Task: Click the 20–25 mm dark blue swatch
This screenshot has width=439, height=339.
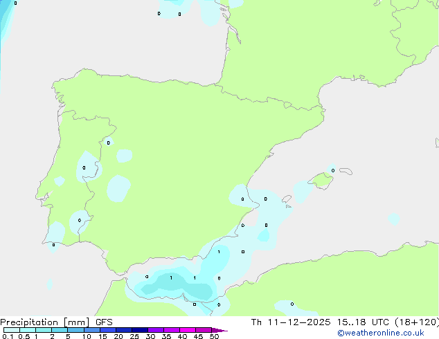Action: coord(124,330)
